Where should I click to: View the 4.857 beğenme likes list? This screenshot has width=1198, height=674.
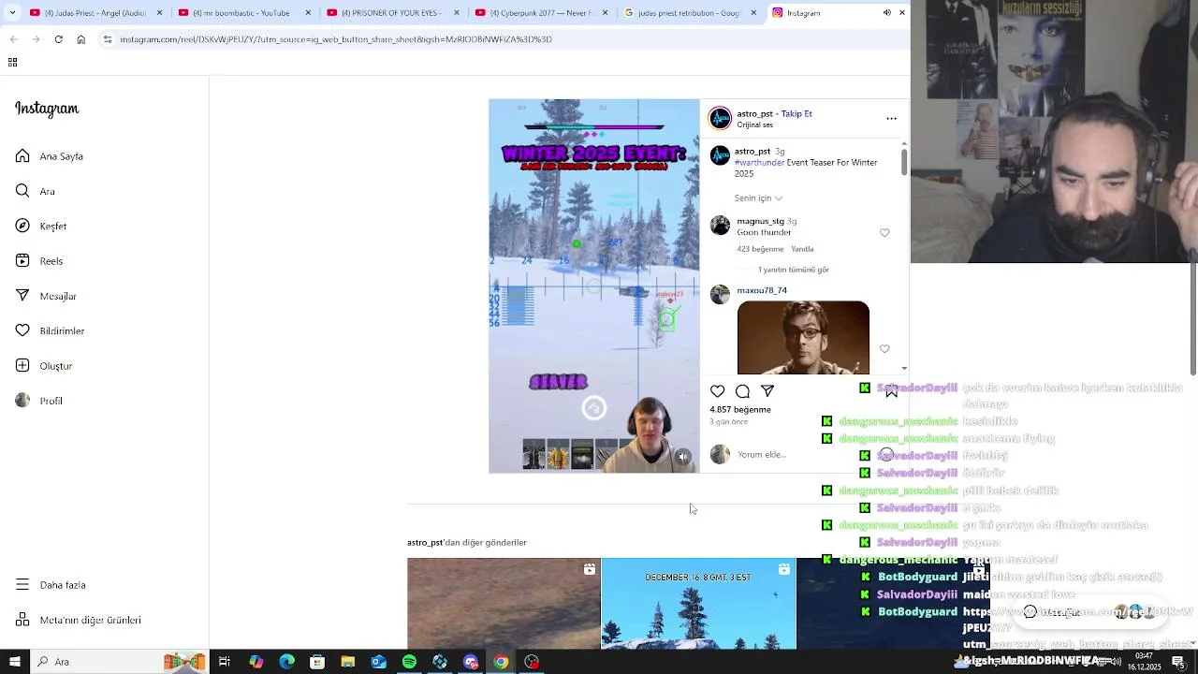(x=740, y=410)
